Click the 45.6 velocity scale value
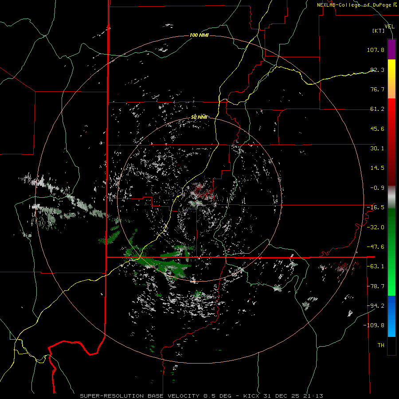This screenshot has width=399, height=399. coord(377,129)
